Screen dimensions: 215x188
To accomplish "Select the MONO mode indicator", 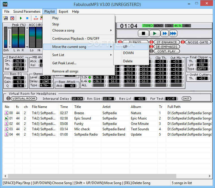I will point(158,26).
